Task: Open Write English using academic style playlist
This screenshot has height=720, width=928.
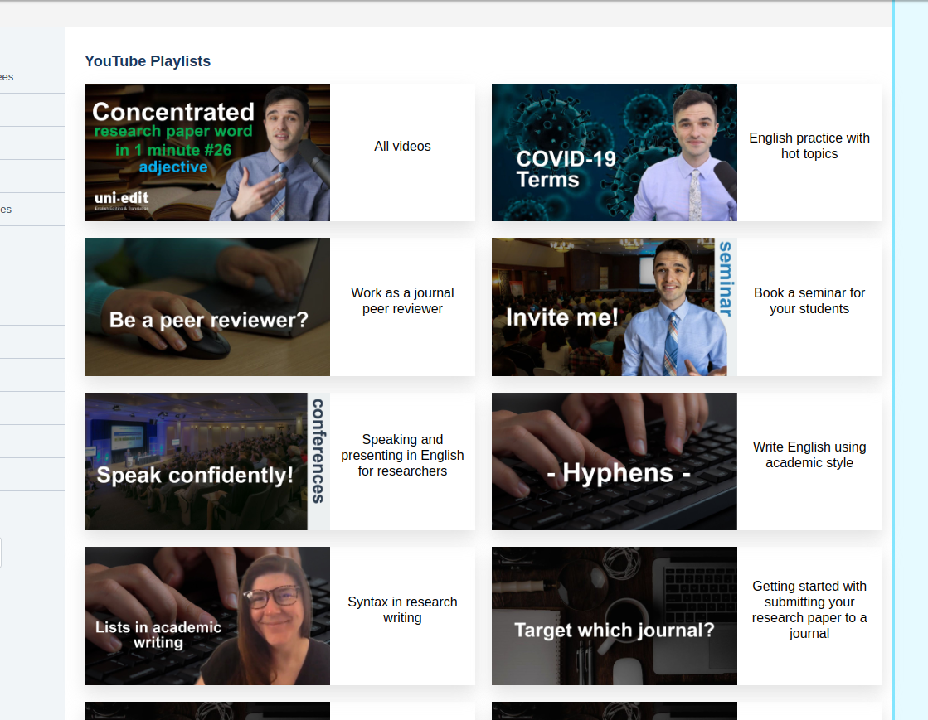Action: pos(809,455)
